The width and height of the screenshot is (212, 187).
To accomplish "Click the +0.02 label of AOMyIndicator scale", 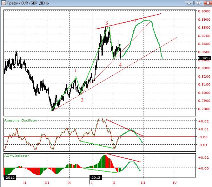I will click(x=203, y=158).
